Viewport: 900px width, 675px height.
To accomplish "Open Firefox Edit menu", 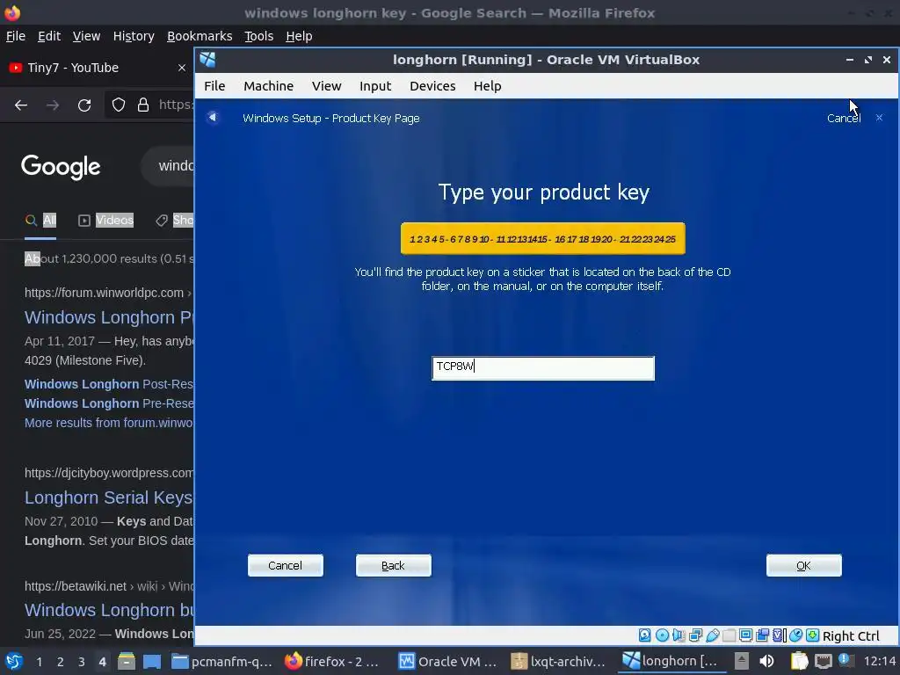I will coord(49,36).
